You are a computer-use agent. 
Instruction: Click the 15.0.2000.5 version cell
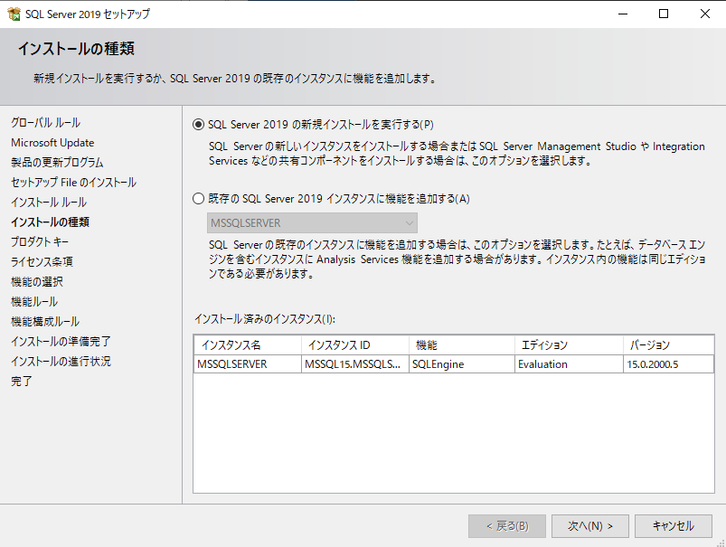(x=668, y=364)
